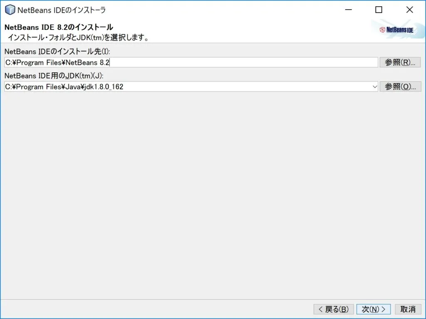Screen dimensions: 426x319
Task: Click the インストール・フォルダとJDK(tm)を選択します subtitle
Action: point(78,37)
